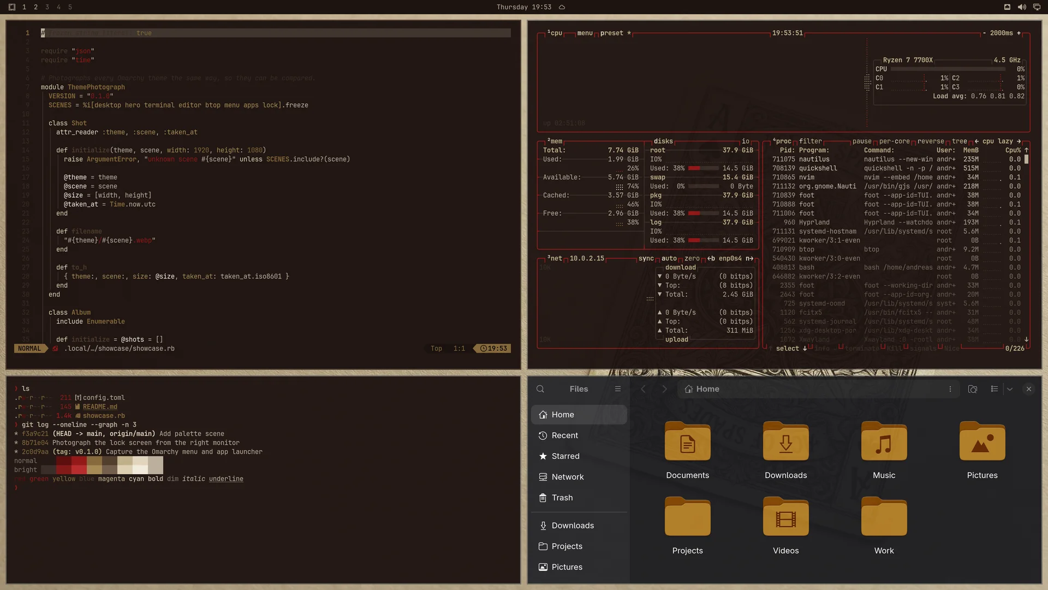
Task: Open the Files hamburger menu
Action: [x=618, y=389]
